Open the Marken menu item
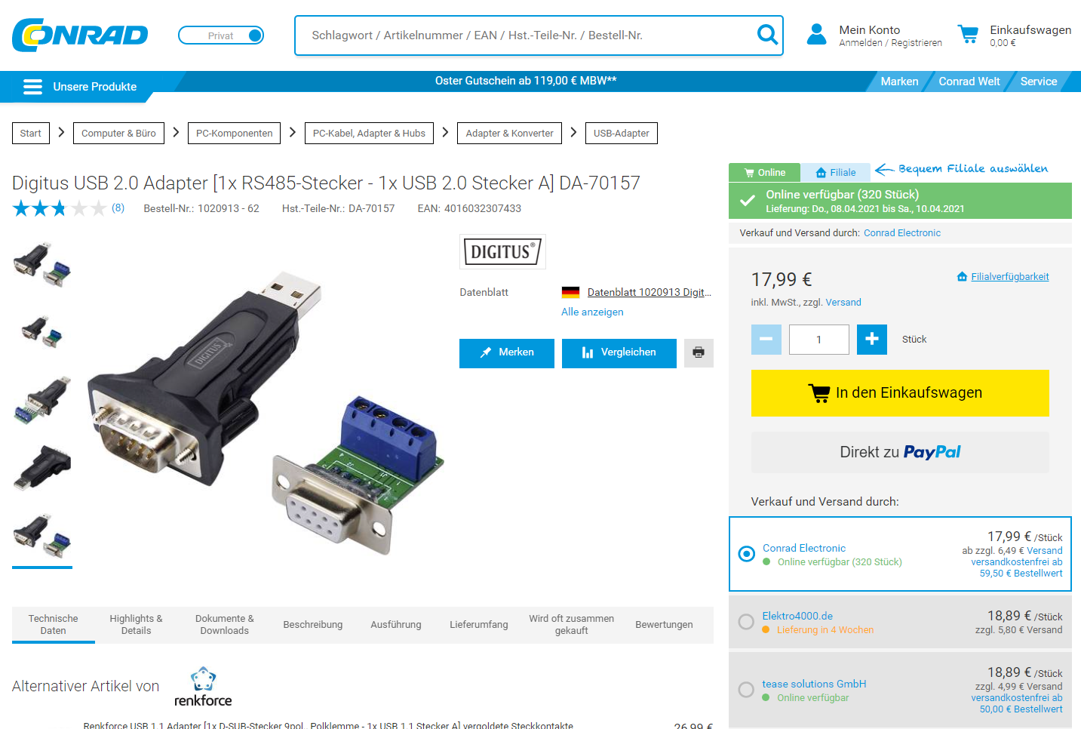This screenshot has width=1081, height=729. [899, 82]
